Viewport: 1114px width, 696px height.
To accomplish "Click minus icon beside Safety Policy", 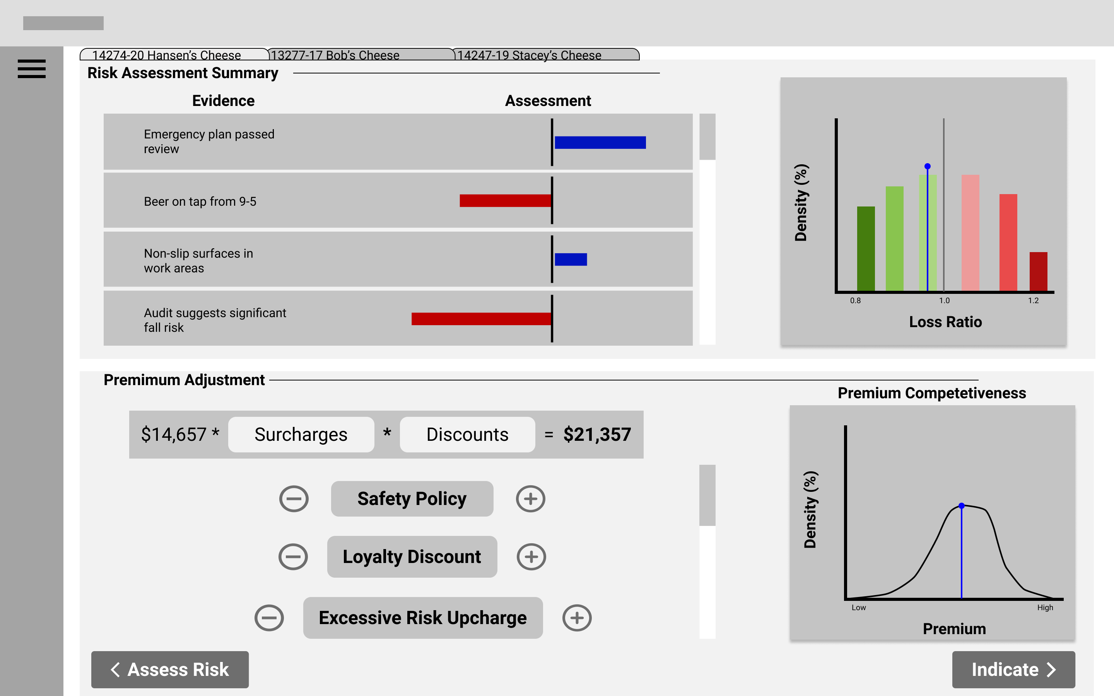I will pos(294,498).
